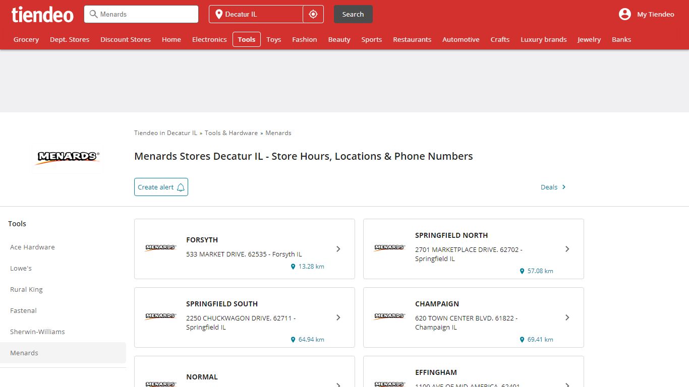Open Springfield North store chevron arrow

[x=567, y=249]
